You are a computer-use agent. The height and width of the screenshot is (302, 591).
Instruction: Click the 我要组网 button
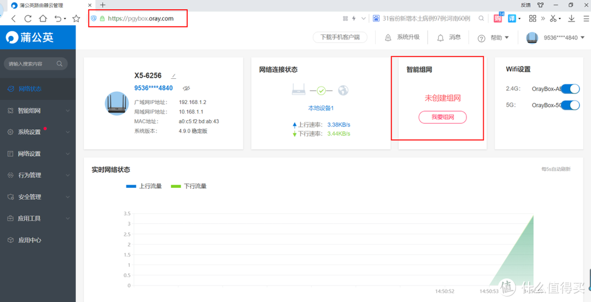443,117
